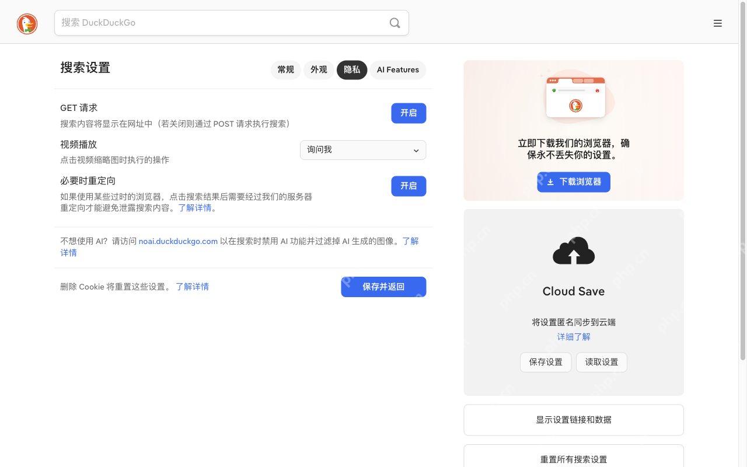The height and width of the screenshot is (467, 747).
Task: Click the 搜索设置 heading
Action: coord(85,68)
